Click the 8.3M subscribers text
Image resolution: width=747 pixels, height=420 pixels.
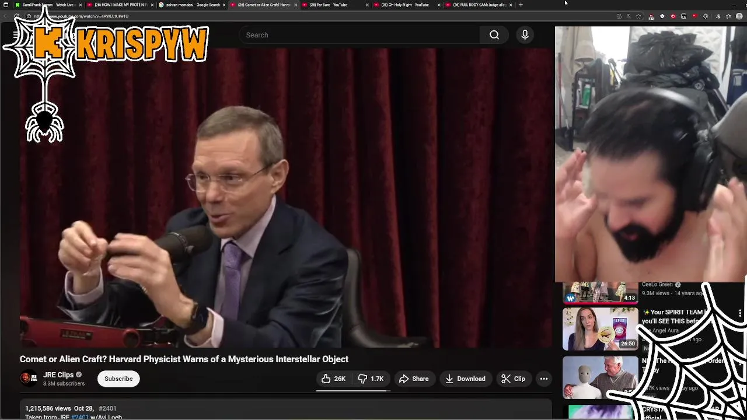pos(64,384)
